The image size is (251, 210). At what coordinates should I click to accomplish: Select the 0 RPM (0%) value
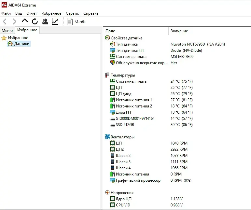(x=181, y=180)
